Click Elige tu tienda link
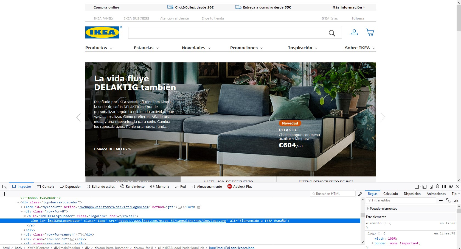Screen dimensions: 461x249 (213, 18)
